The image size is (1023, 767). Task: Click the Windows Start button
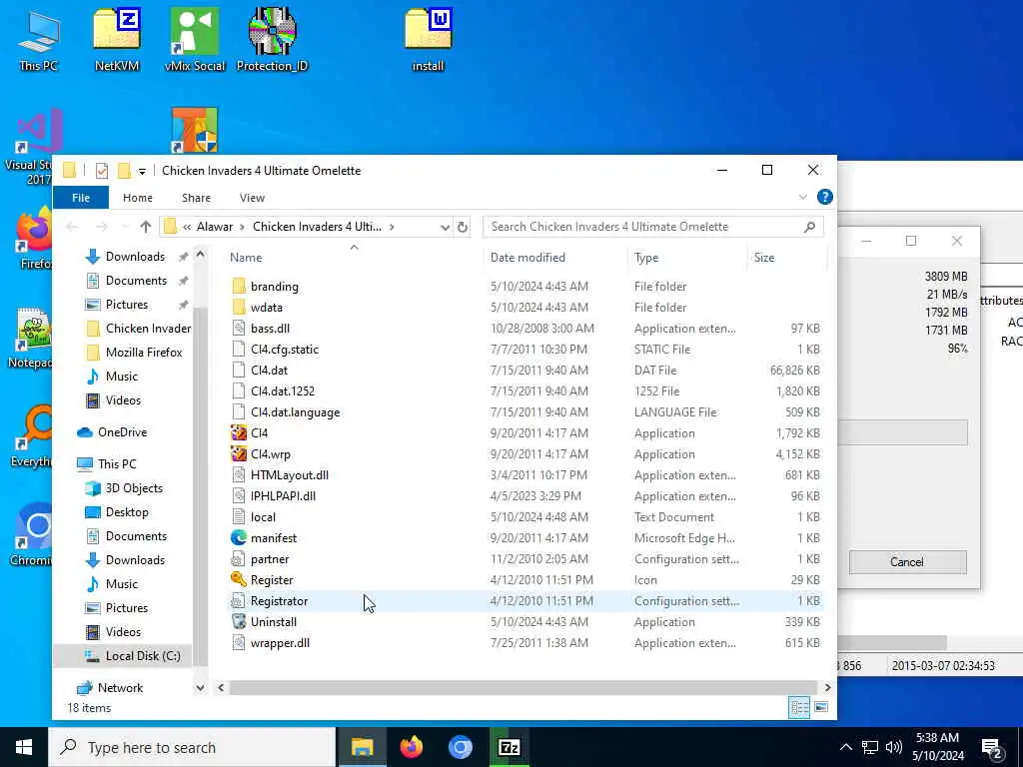pos(24,747)
